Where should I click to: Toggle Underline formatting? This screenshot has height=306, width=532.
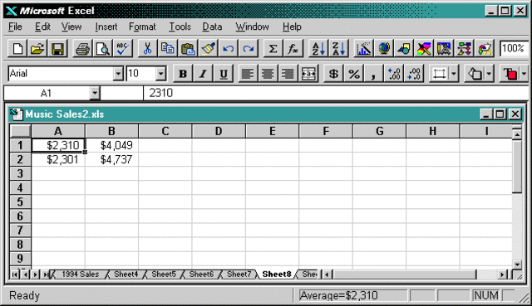point(223,74)
